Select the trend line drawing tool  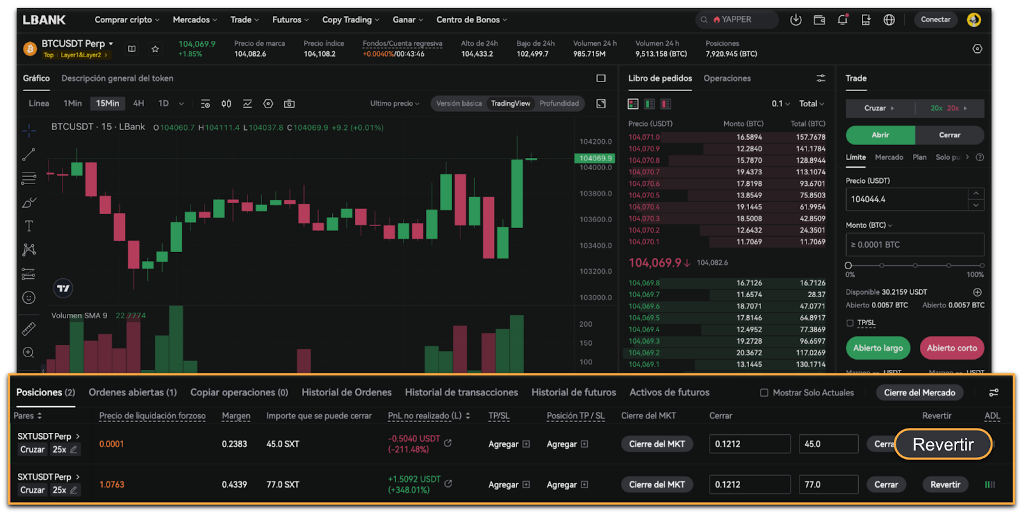(29, 154)
